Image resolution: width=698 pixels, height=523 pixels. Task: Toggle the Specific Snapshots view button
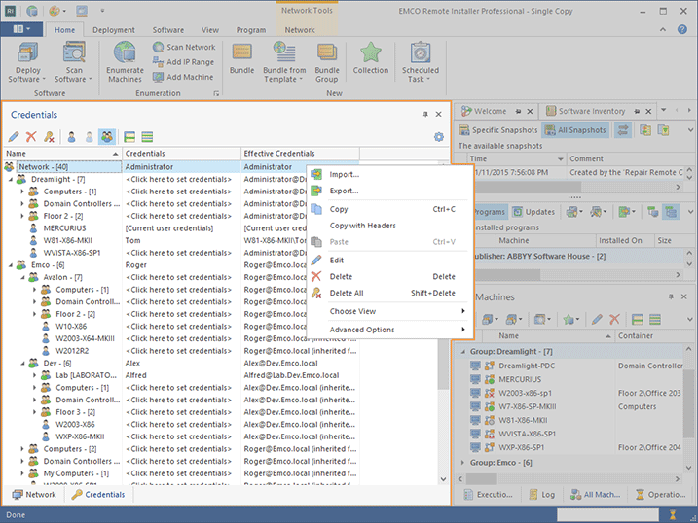tap(498, 130)
